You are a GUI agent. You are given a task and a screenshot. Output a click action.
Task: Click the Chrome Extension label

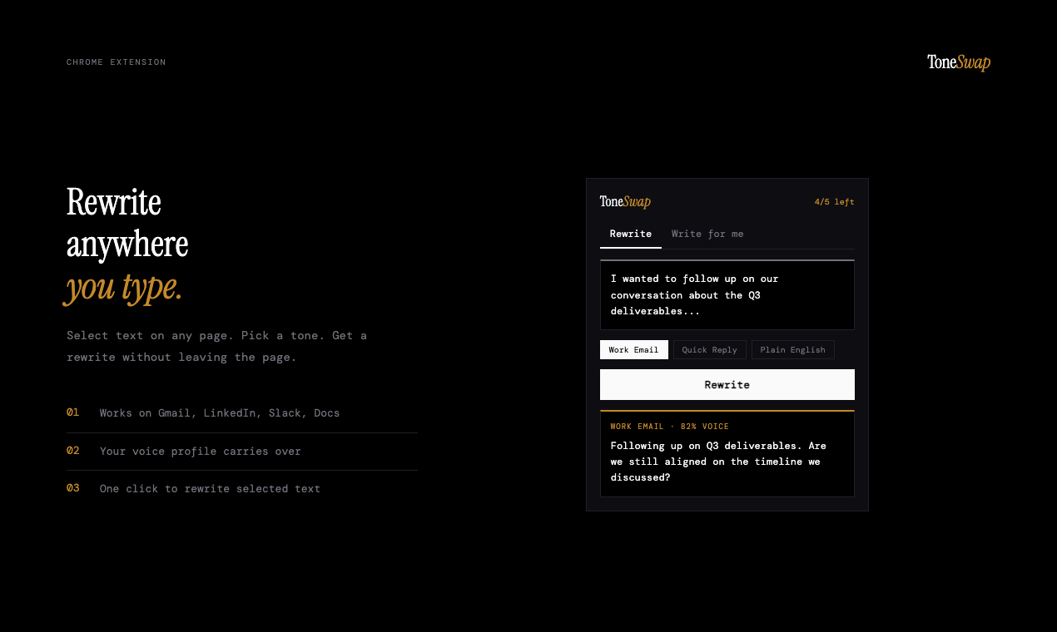(116, 62)
